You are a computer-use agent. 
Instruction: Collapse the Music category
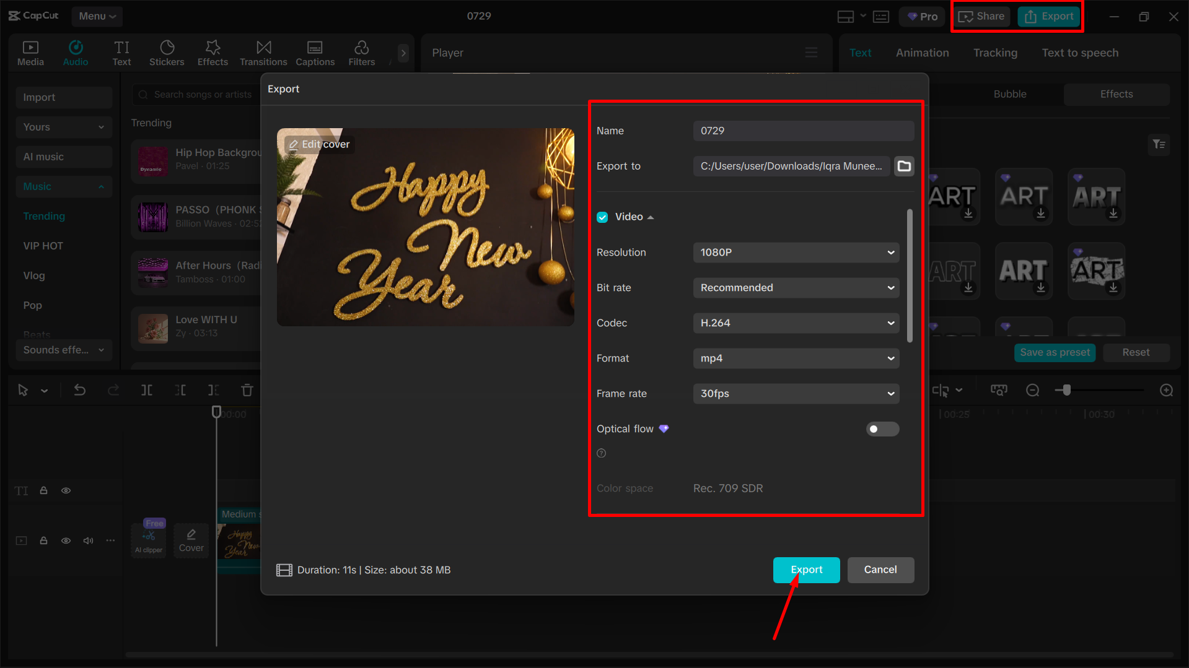[x=64, y=186]
